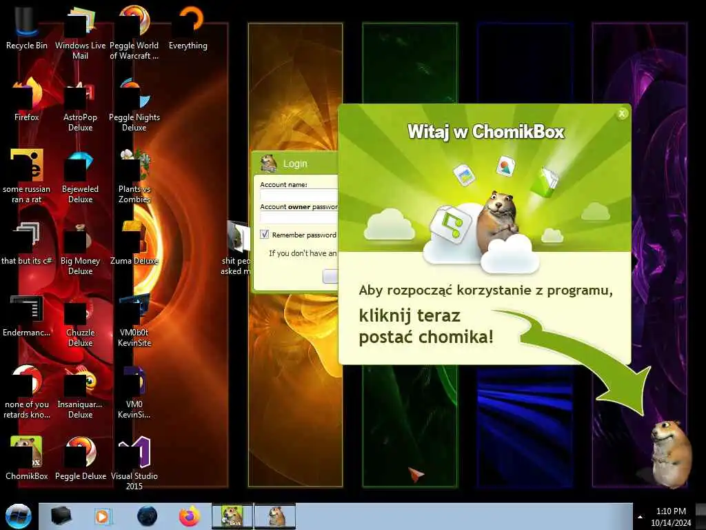The width and height of the screenshot is (706, 530).
Task: Select the Visual Studio 2015 desktop icon
Action: 134,463
